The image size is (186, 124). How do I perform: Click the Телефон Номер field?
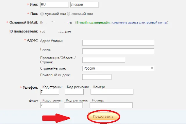(112, 92)
